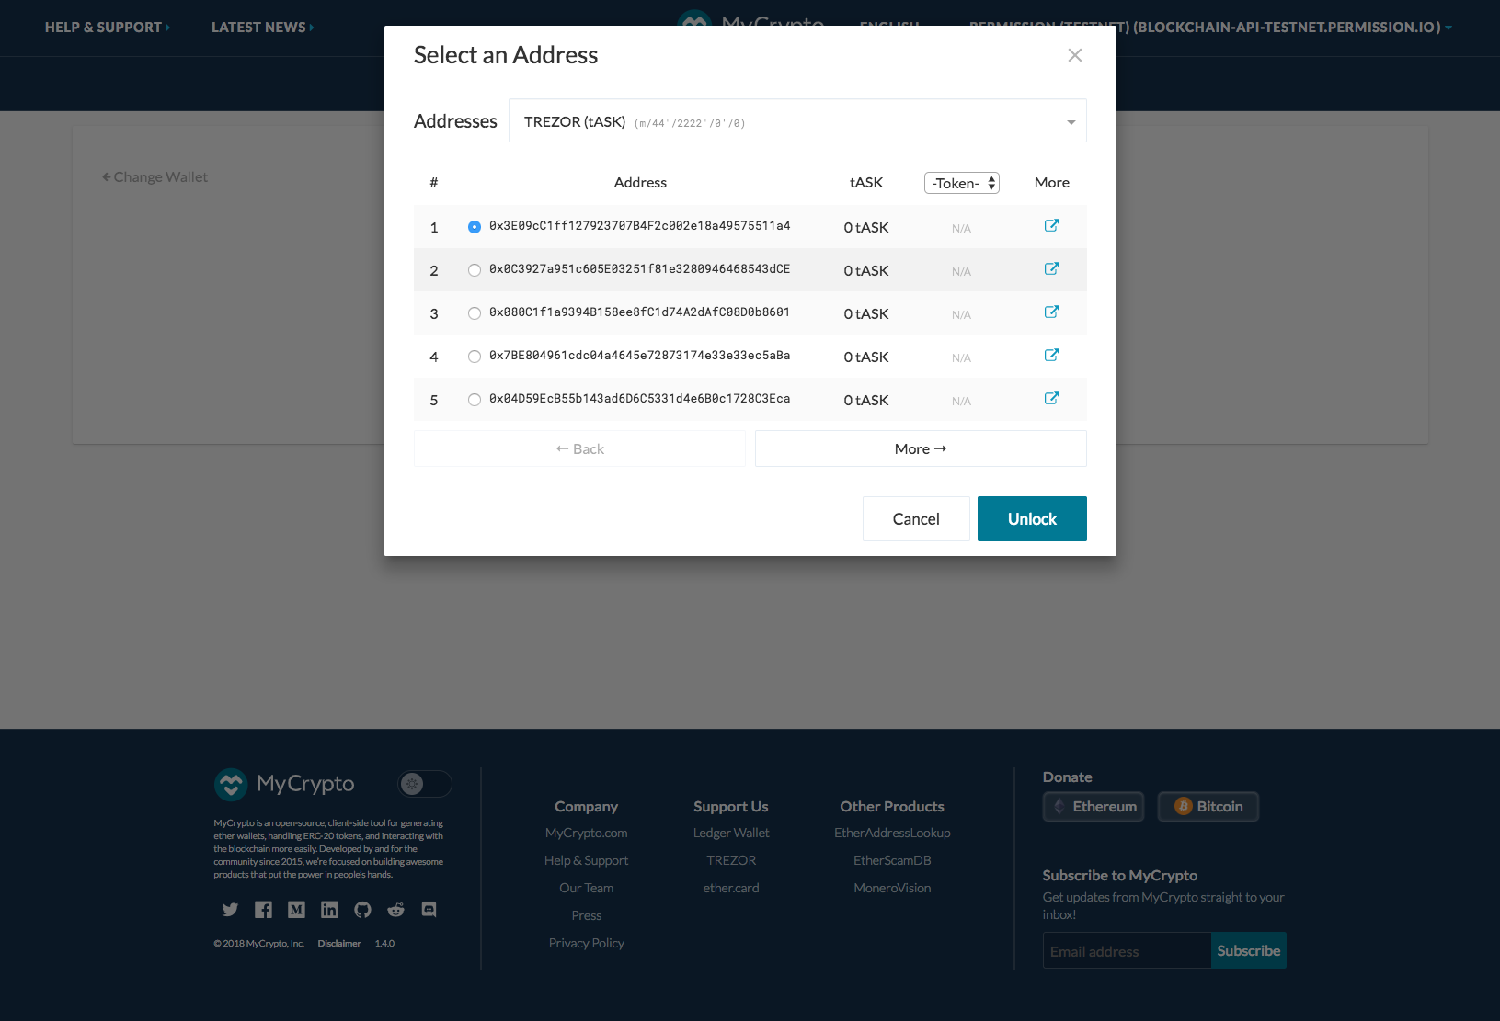Open MoneroVision footer link

892,888
